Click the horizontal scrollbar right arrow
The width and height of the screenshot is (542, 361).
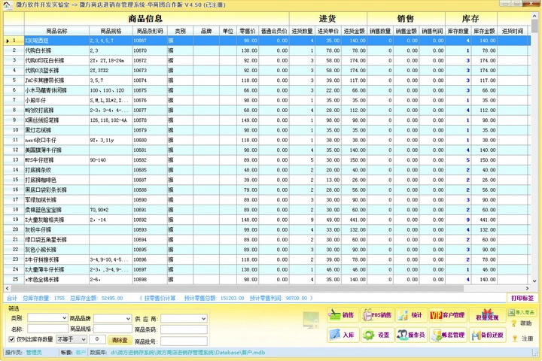pyautogui.click(x=527, y=288)
